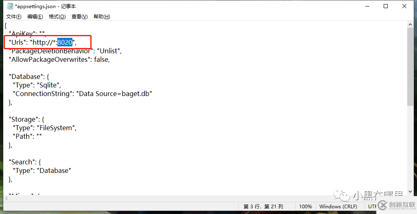The height and width of the screenshot is (214, 417).
Task: Open the 查看(V) menu
Action: coord(79,17)
